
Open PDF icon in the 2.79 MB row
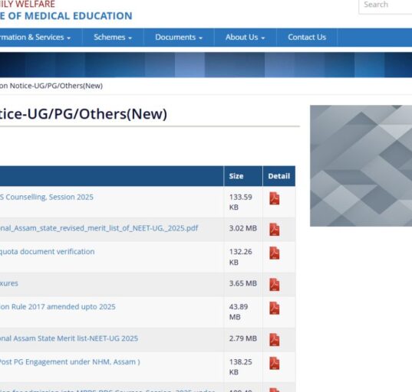click(275, 340)
